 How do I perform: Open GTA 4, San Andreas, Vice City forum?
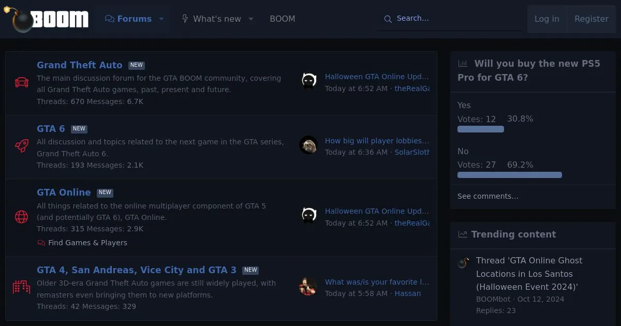click(x=137, y=270)
